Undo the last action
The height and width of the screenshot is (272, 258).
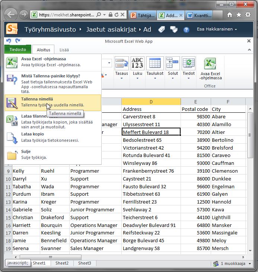(x=9, y=41)
